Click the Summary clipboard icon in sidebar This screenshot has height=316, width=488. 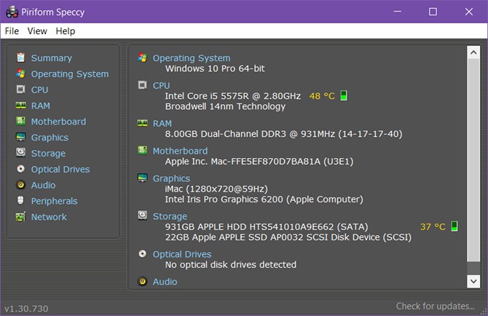click(x=20, y=58)
